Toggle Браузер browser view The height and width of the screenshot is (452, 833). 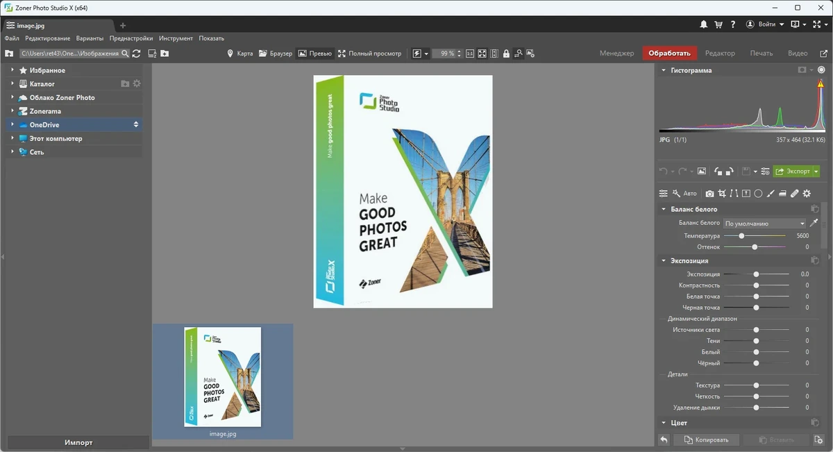[x=276, y=53]
